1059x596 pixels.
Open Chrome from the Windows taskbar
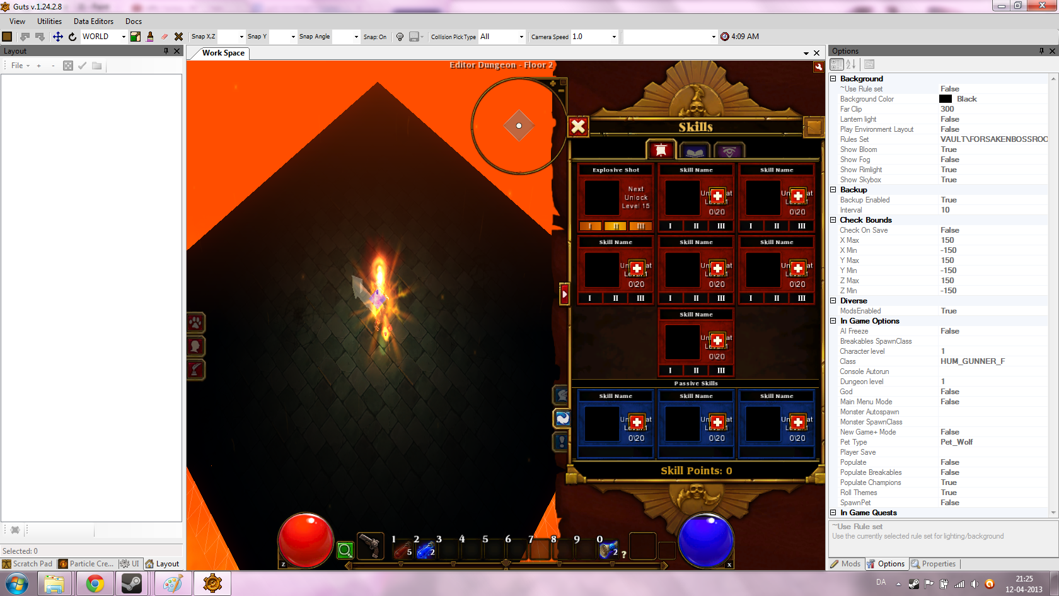click(x=95, y=583)
